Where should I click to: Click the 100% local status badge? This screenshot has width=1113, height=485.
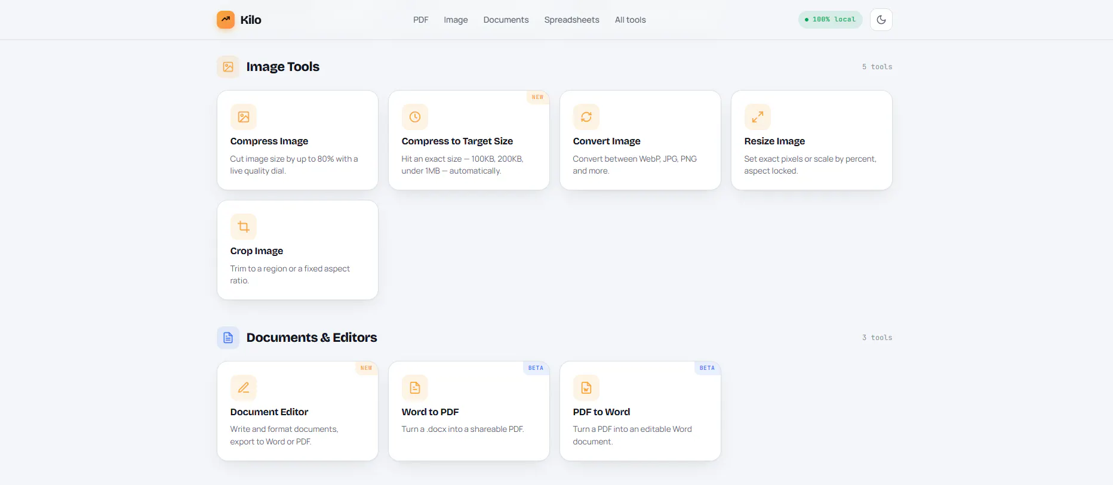click(x=830, y=20)
